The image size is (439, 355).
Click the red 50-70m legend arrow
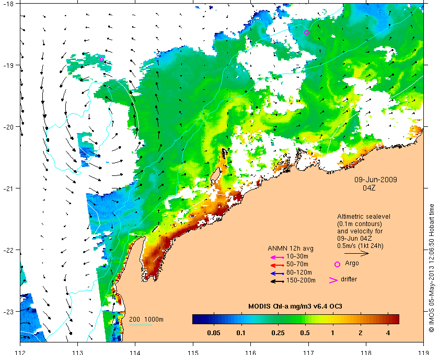(278, 265)
